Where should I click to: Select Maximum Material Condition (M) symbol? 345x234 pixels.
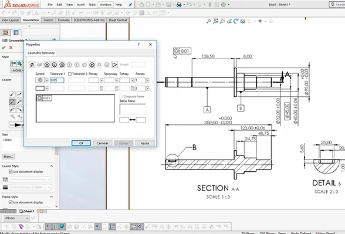pos(47,65)
